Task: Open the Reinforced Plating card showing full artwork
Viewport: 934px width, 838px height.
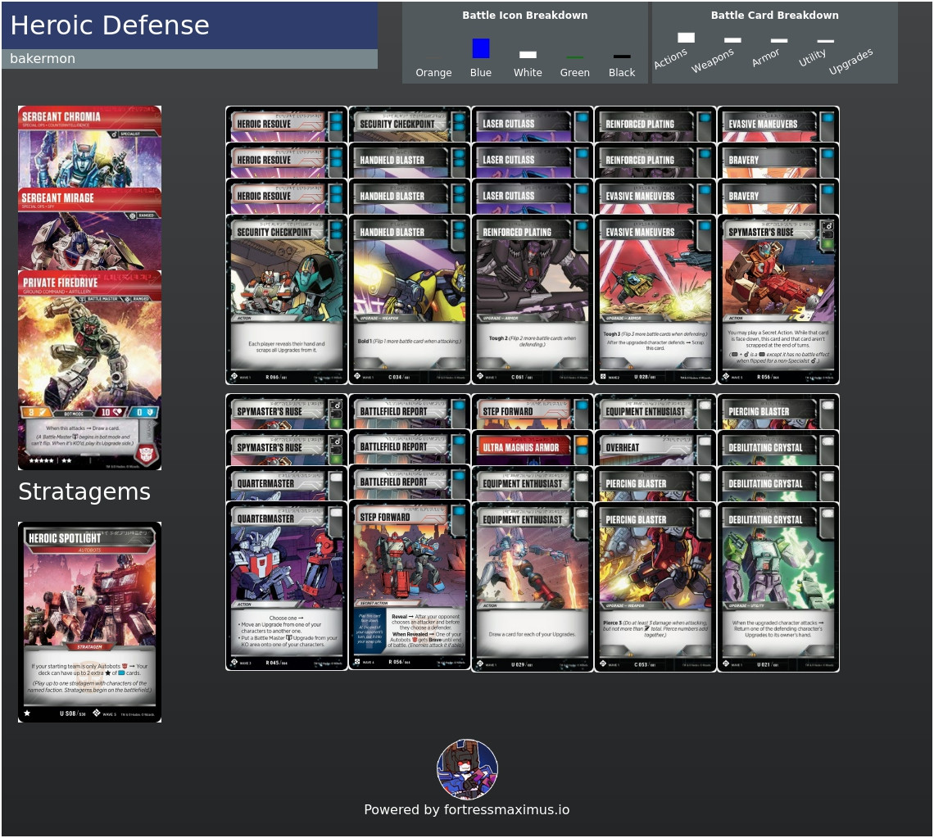Action: pyautogui.click(x=532, y=300)
